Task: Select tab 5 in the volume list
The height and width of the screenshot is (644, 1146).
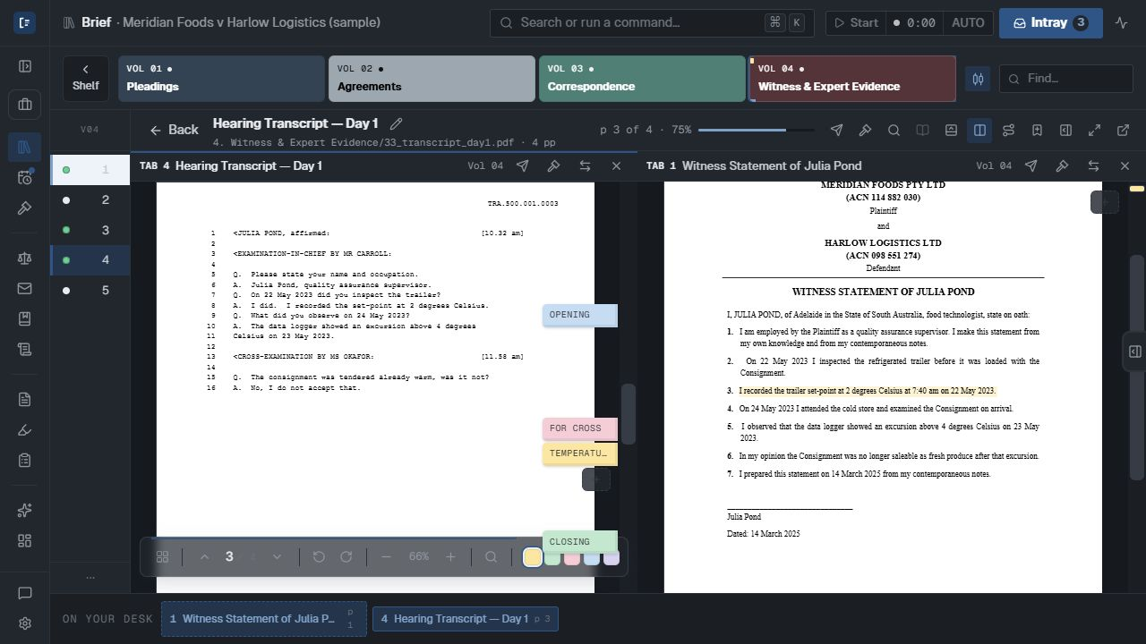Action: coord(90,290)
